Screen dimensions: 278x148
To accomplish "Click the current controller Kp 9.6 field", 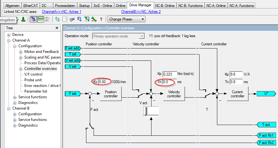I will point(236,74).
